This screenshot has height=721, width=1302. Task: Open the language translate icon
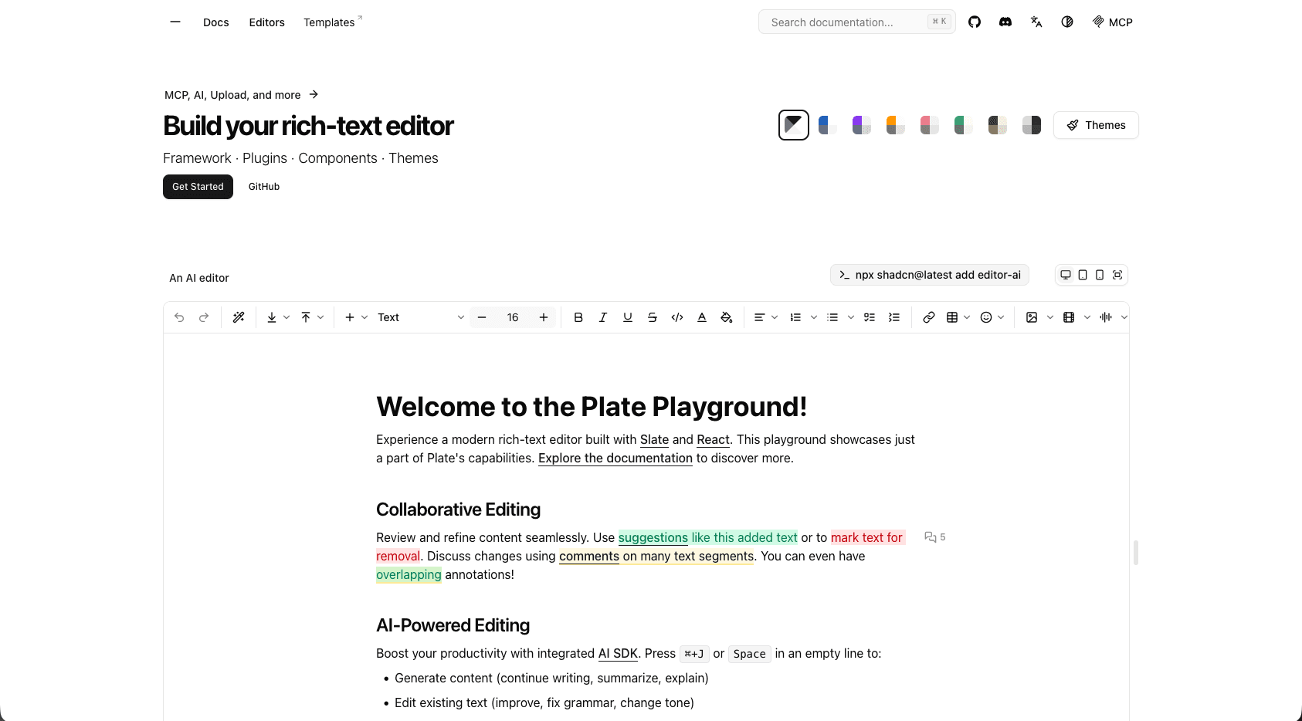(1036, 22)
